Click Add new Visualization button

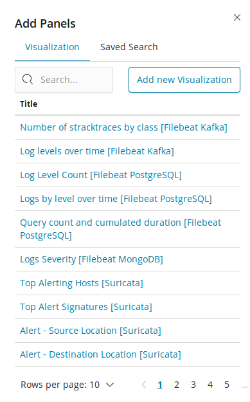[x=184, y=80]
